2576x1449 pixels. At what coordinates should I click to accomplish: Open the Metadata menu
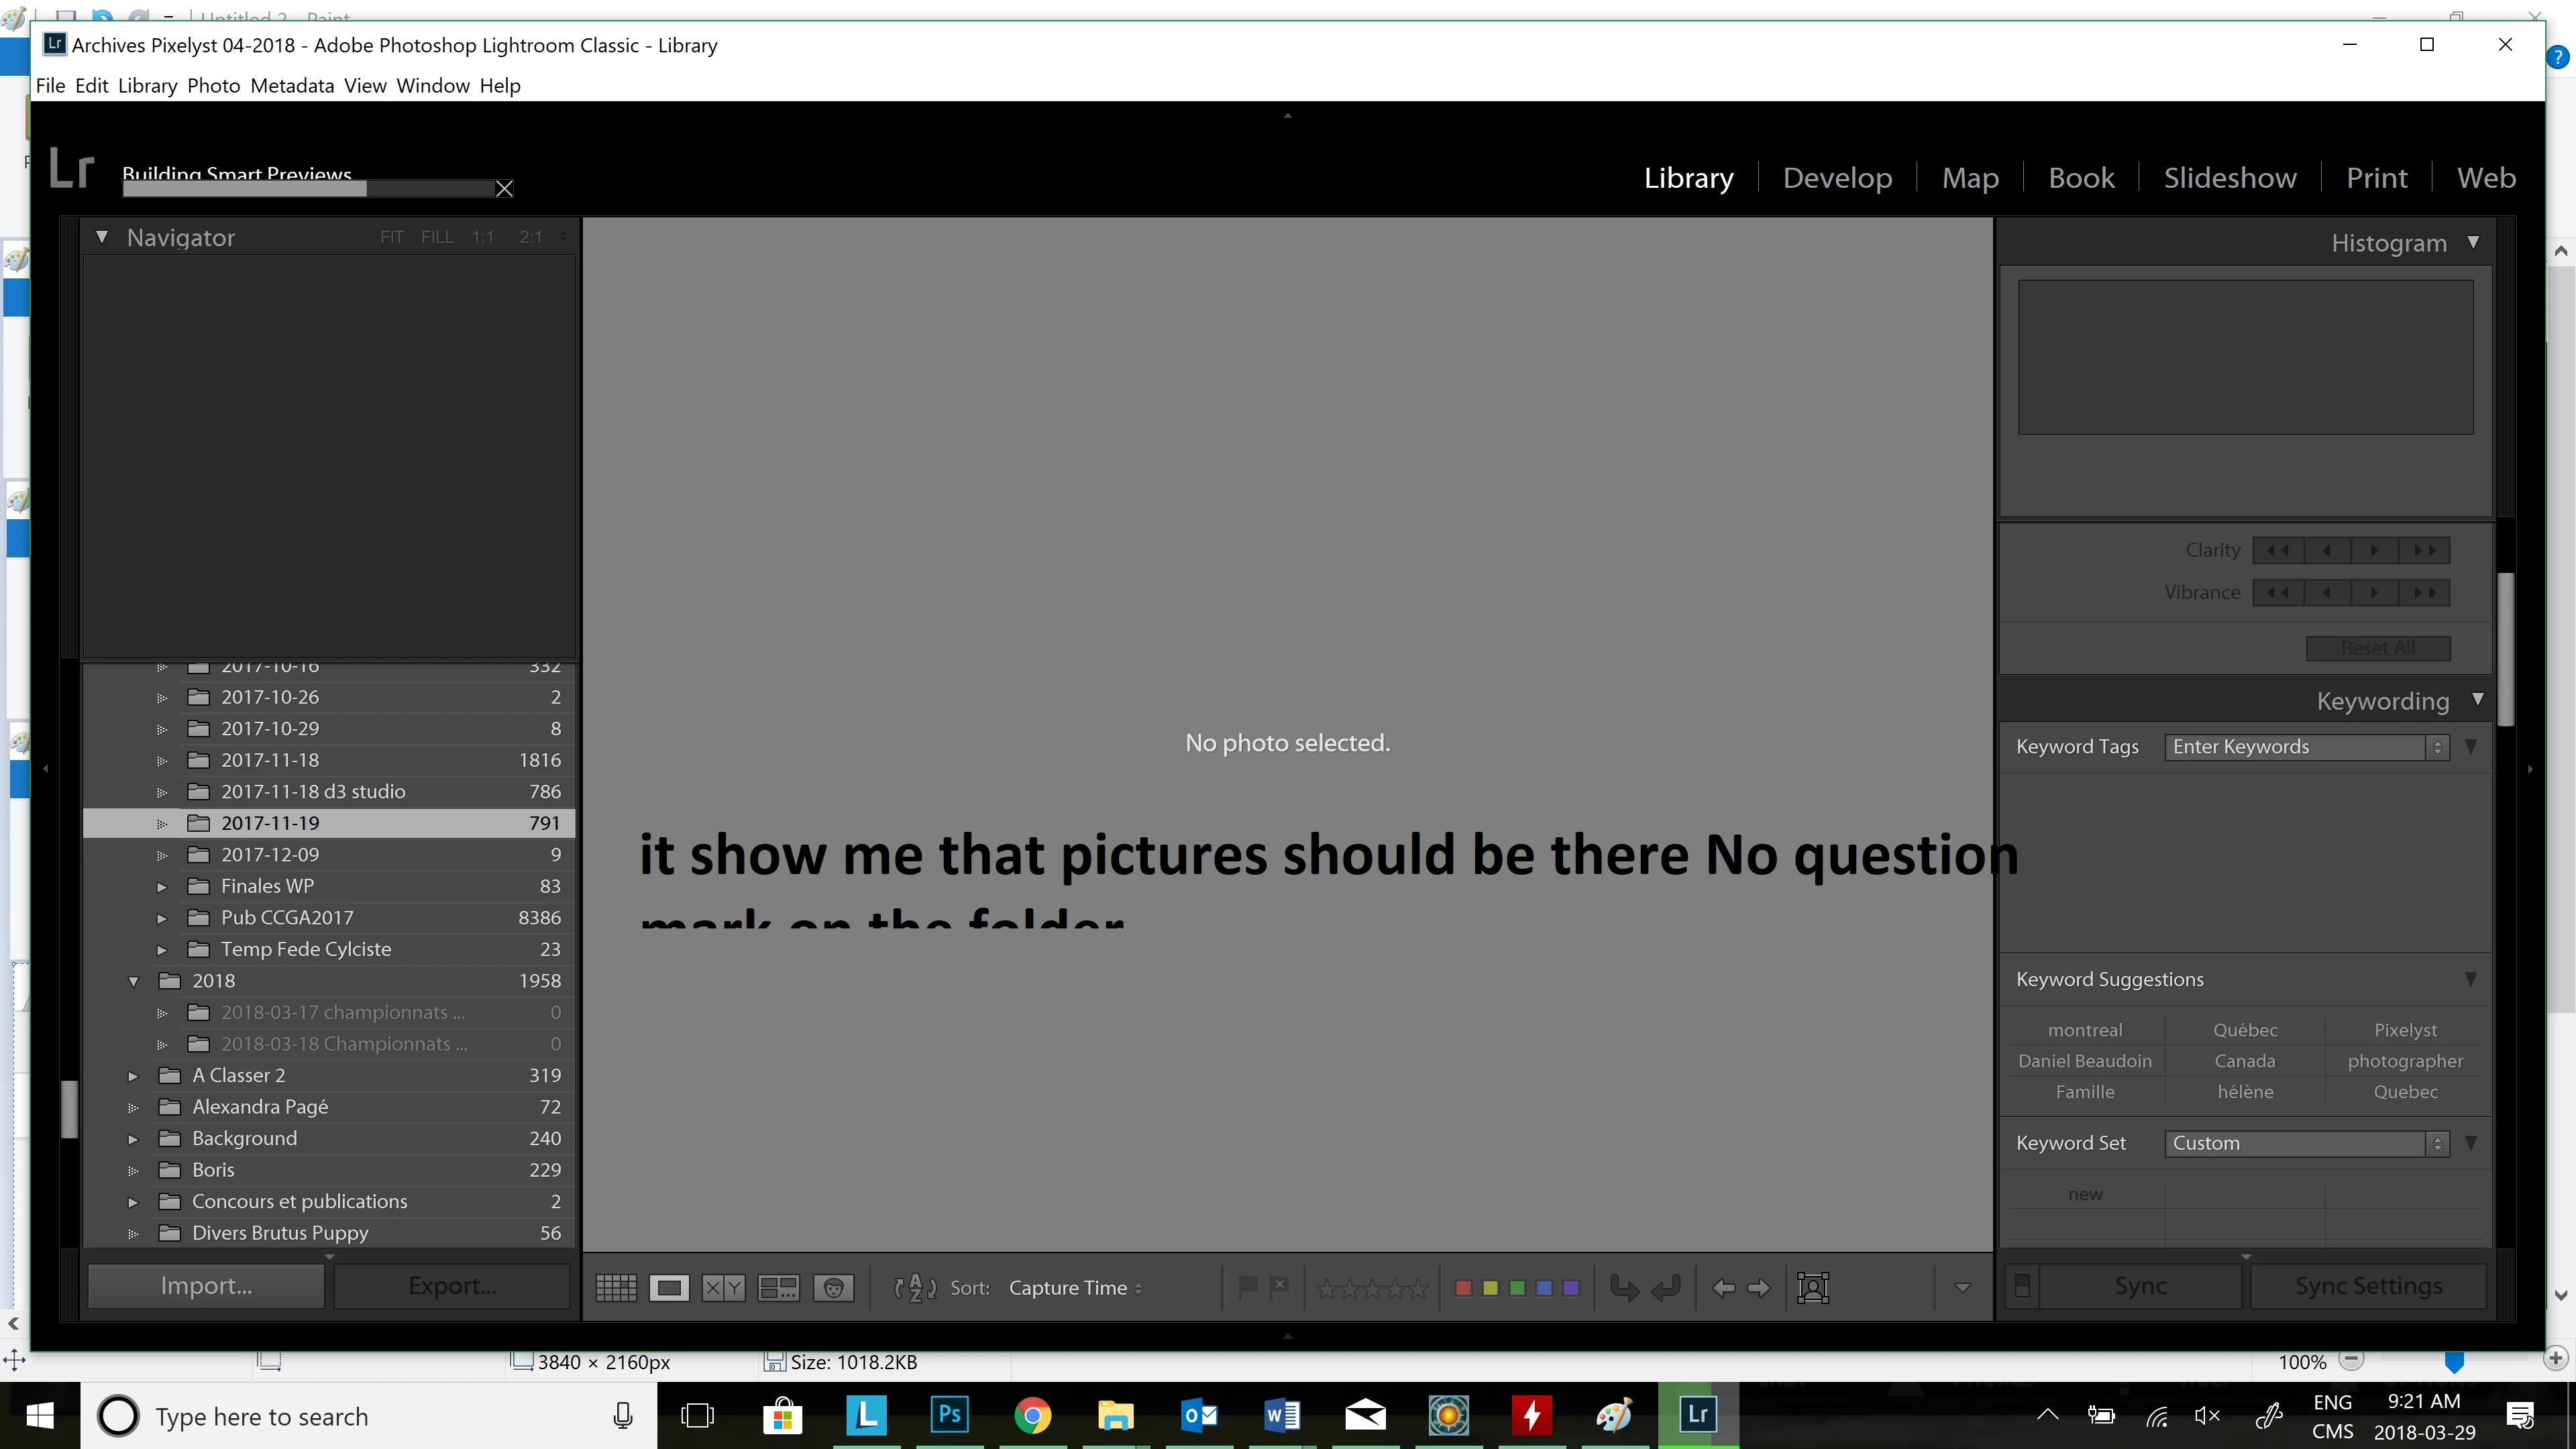pyautogui.click(x=292, y=85)
